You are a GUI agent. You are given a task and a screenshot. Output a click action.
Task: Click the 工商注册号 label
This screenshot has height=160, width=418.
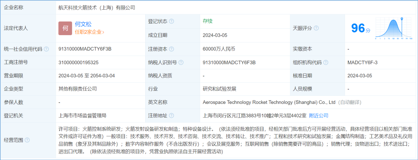(16, 63)
